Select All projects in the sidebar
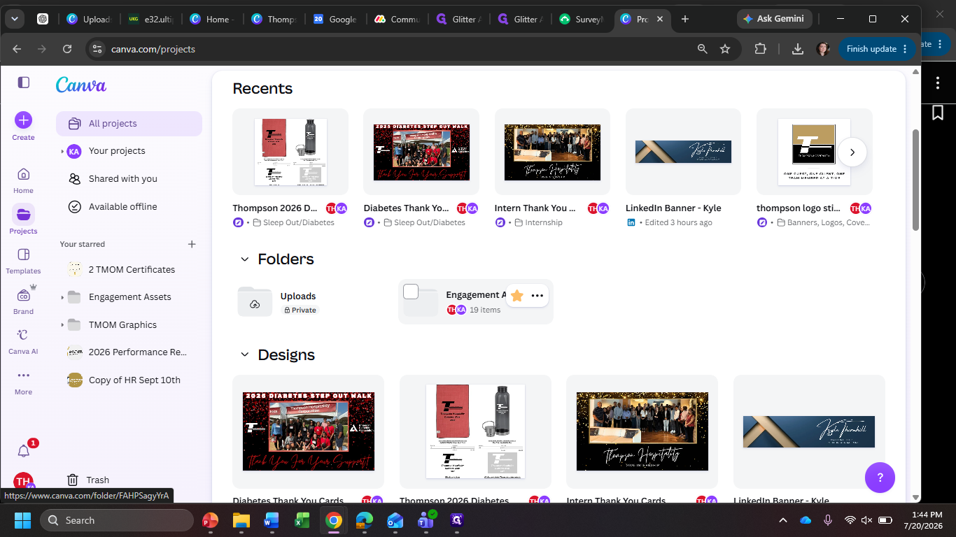956x537 pixels. (129, 124)
